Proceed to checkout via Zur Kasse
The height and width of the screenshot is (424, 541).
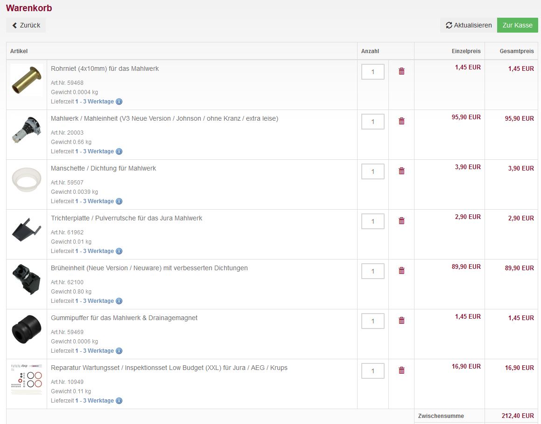(x=517, y=25)
